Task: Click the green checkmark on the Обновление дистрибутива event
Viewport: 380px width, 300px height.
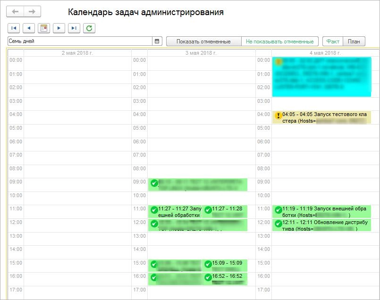Action: tap(278, 223)
